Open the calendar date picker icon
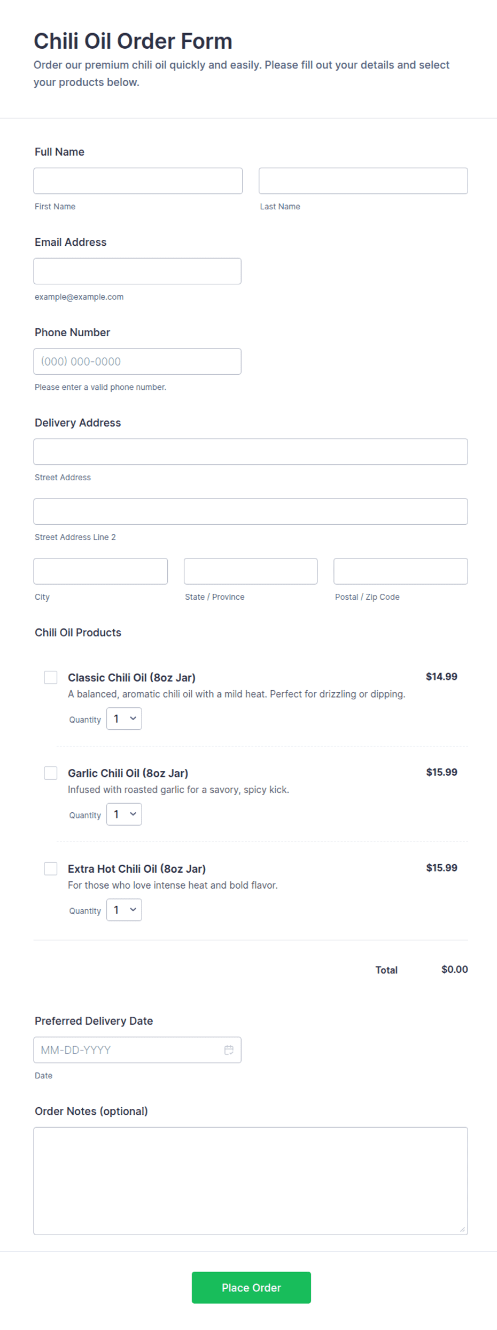This screenshot has width=497, height=1330. click(229, 1050)
